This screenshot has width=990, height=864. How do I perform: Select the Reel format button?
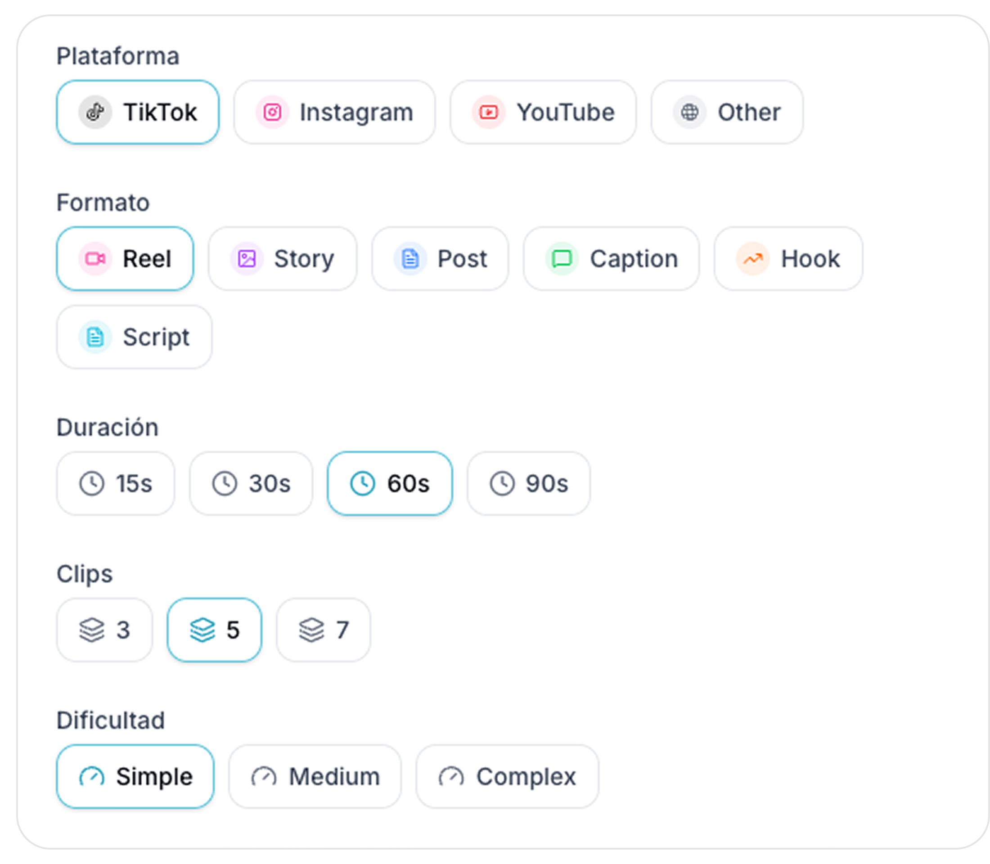click(x=126, y=259)
